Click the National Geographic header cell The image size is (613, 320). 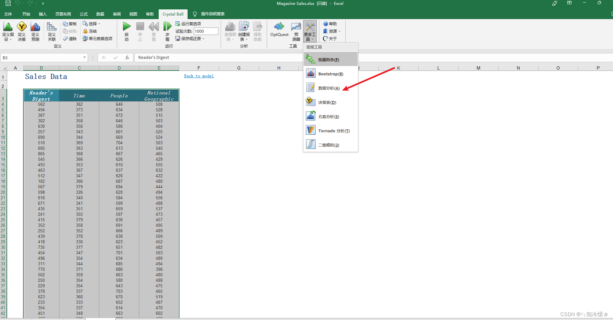pos(159,96)
